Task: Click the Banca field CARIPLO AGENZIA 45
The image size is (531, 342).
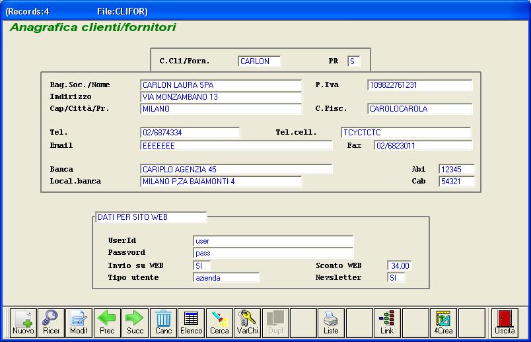Action: click(236, 170)
